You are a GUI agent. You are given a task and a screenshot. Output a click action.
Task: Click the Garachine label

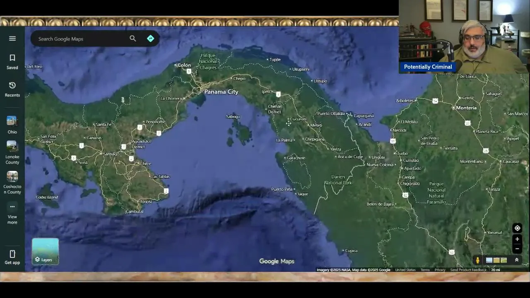pyautogui.click(x=296, y=158)
